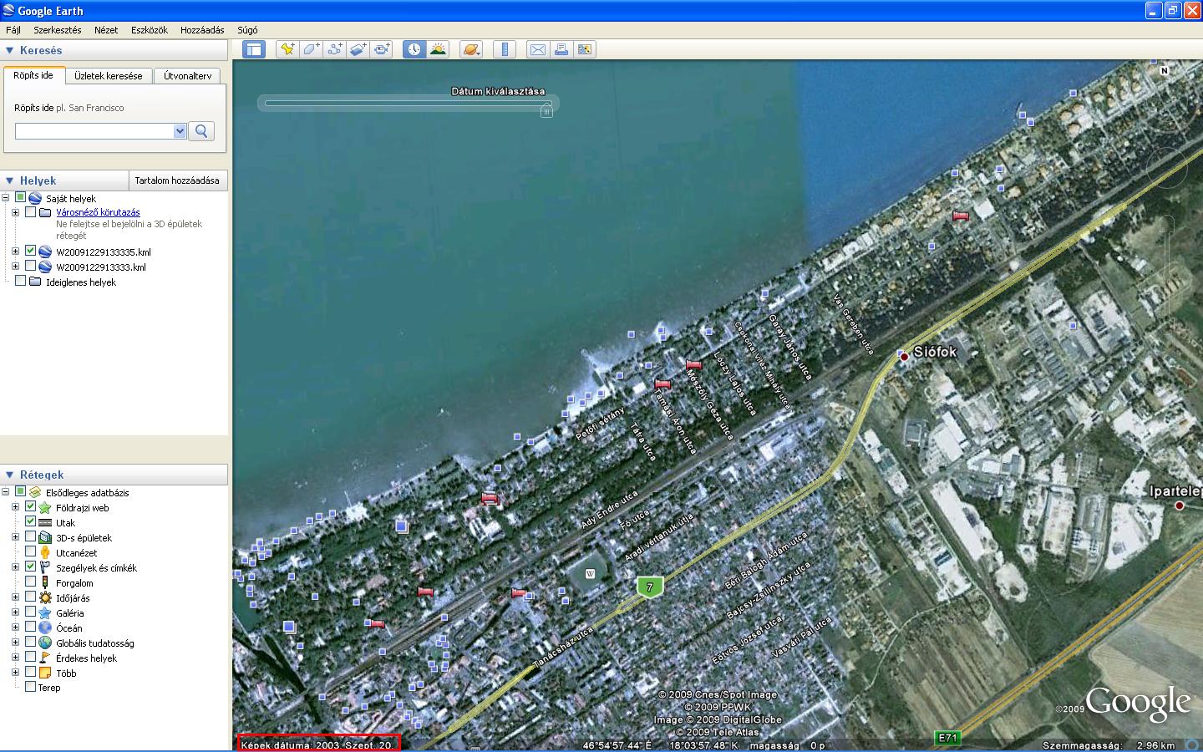This screenshot has width=1203, height=752.
Task: Open the ruler measuring tool
Action: click(505, 49)
